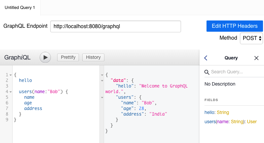Click the "India" value in results
264x143 pixels.
click(x=158, y=114)
